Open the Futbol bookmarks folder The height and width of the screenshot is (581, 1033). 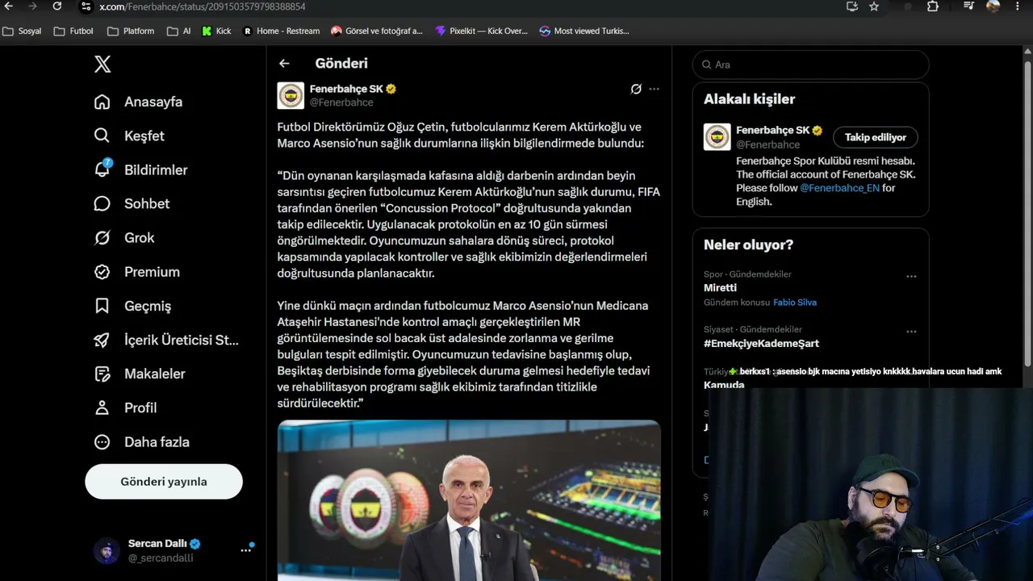(x=73, y=31)
